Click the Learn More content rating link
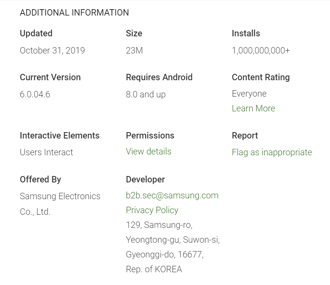The width and height of the screenshot is (330, 285). click(x=253, y=109)
